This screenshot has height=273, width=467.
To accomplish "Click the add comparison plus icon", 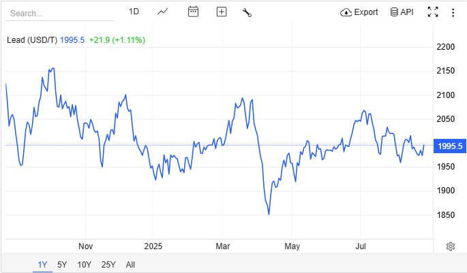I will [x=221, y=12].
